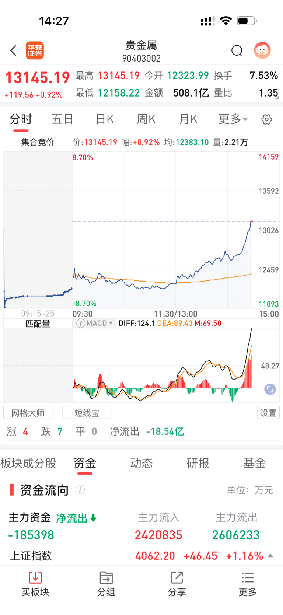Select the 板块成分股 tab

28,463
